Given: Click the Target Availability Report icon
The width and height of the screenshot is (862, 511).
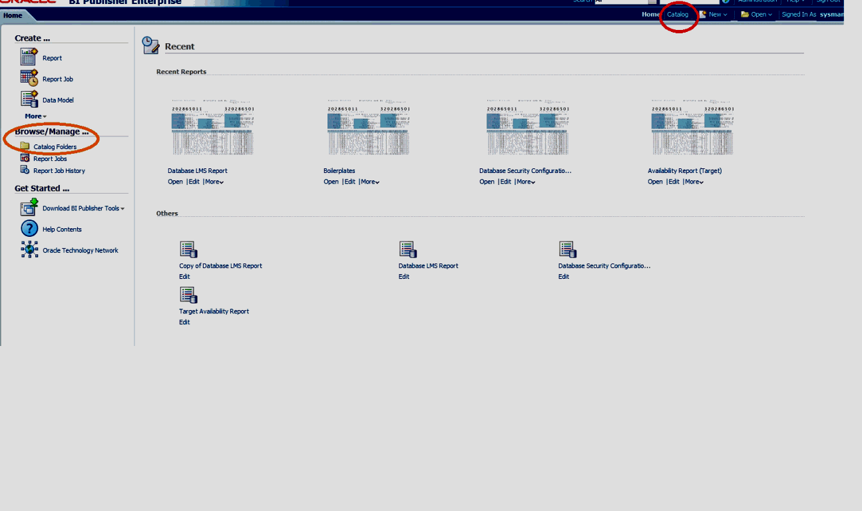Looking at the screenshot, I should click(189, 295).
